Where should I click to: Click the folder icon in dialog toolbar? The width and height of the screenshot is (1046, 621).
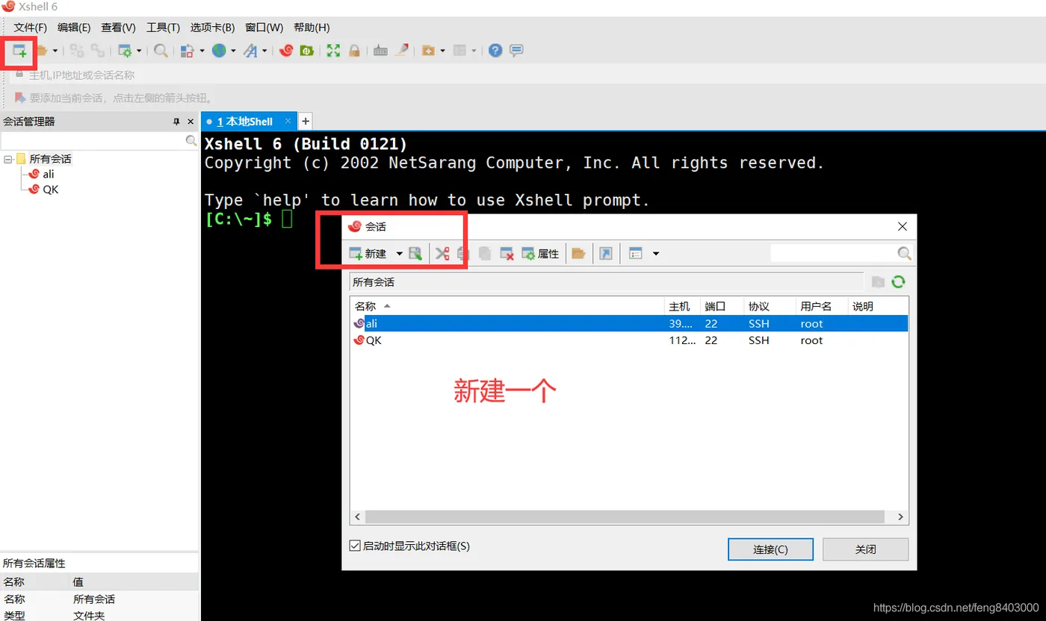click(578, 254)
